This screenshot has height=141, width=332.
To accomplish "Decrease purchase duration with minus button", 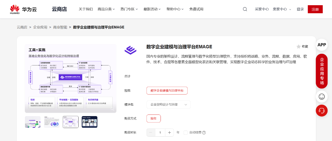I will [151, 132].
